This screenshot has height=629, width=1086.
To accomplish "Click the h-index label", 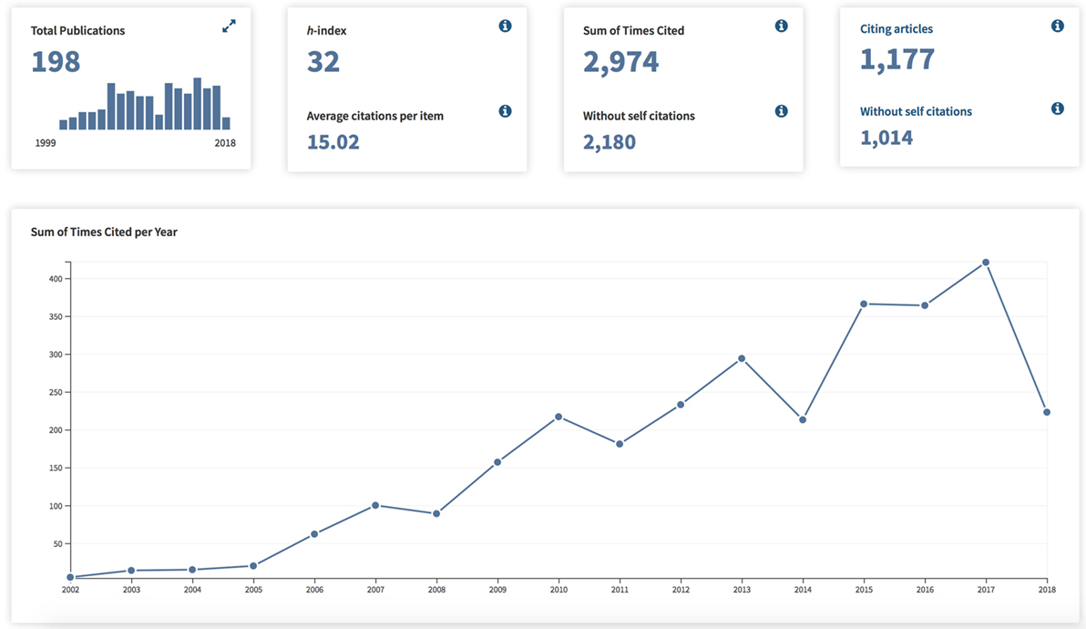I will pyautogui.click(x=326, y=30).
